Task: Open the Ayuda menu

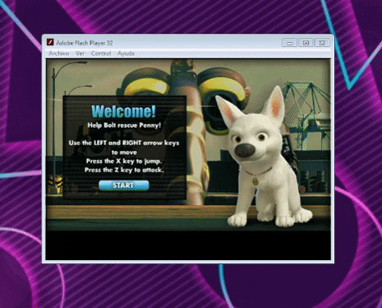Action: (126, 53)
